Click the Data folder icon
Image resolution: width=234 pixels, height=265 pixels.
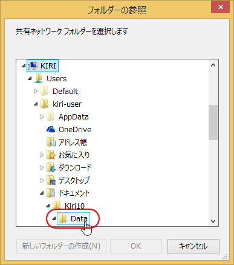coord(62,218)
